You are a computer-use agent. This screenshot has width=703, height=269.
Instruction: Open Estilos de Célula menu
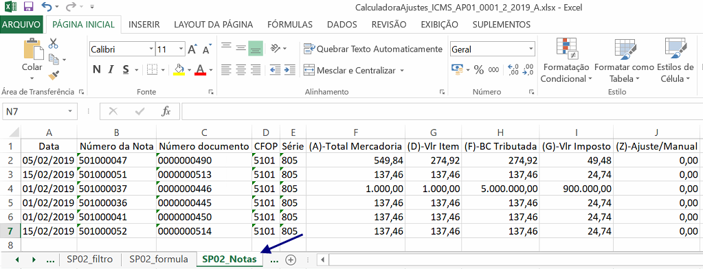tap(675, 60)
